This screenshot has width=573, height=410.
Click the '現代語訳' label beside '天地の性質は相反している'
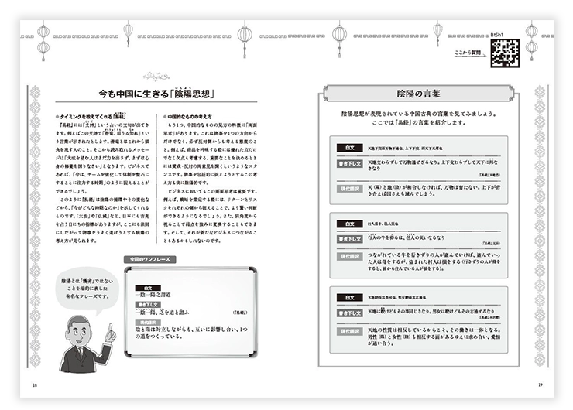[x=350, y=332]
